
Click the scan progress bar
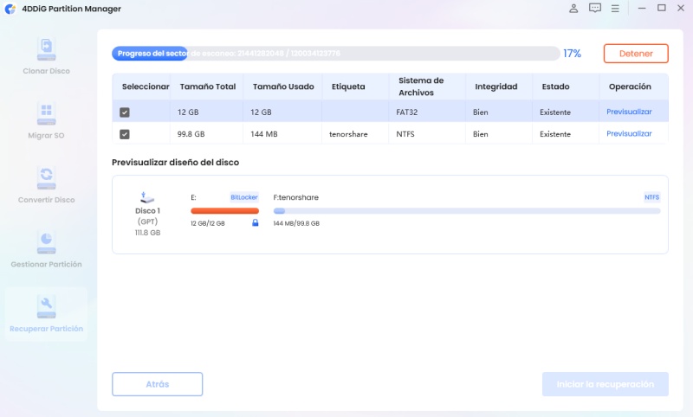pos(335,54)
